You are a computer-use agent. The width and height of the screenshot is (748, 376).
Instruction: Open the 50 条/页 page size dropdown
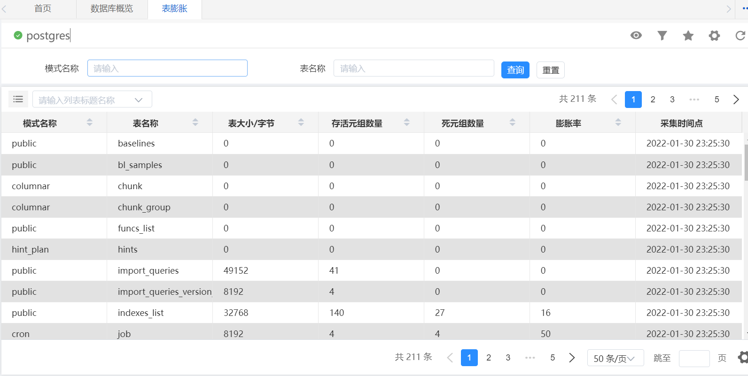click(615, 358)
